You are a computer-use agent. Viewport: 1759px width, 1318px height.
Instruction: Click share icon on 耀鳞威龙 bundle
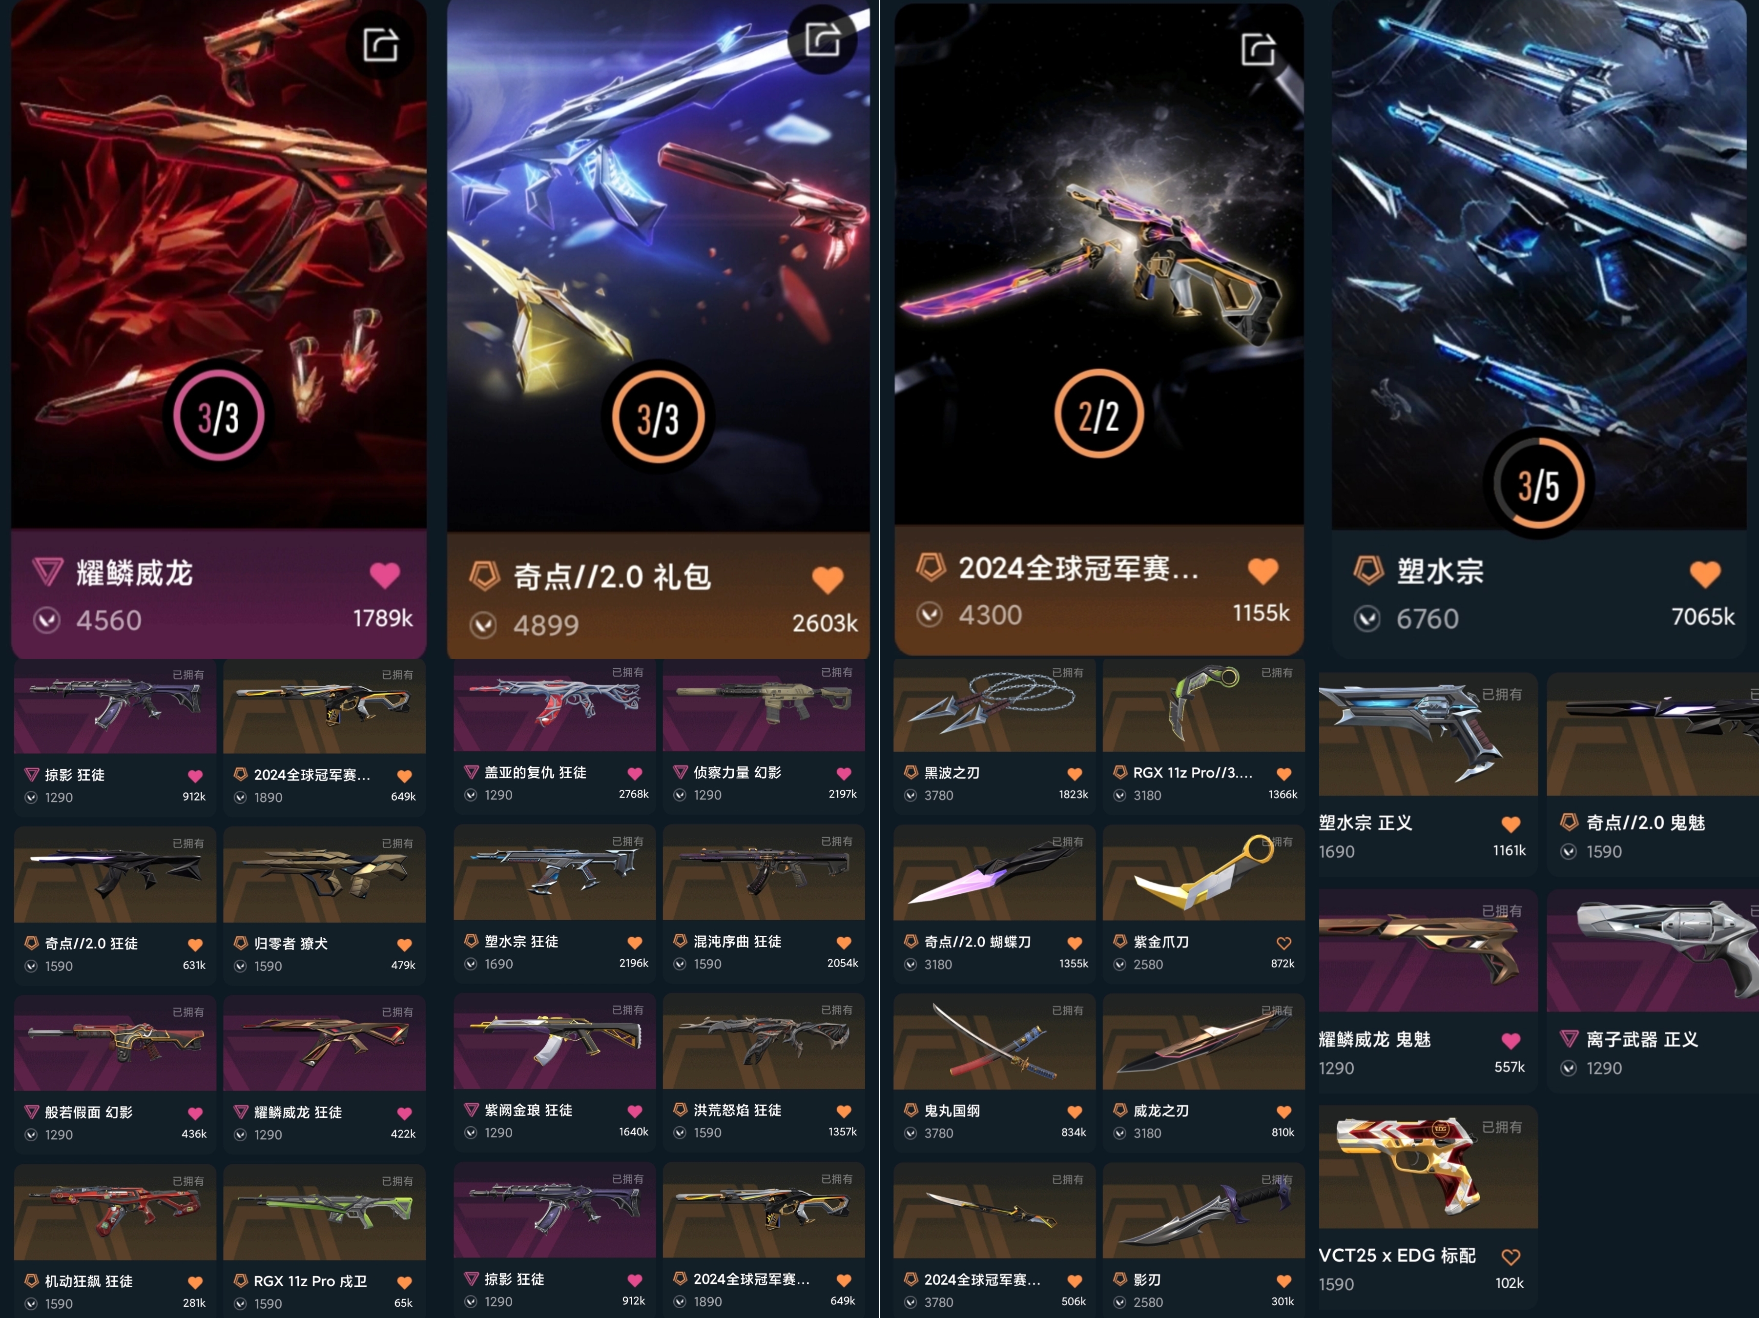(x=380, y=44)
